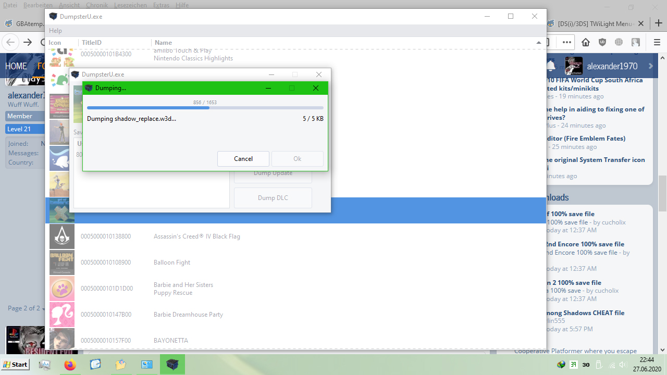
Task: Click title ID 00050000101D1D00
Action: click(107, 289)
